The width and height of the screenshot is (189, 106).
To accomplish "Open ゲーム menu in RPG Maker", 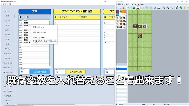I will (x=137, y=4).
